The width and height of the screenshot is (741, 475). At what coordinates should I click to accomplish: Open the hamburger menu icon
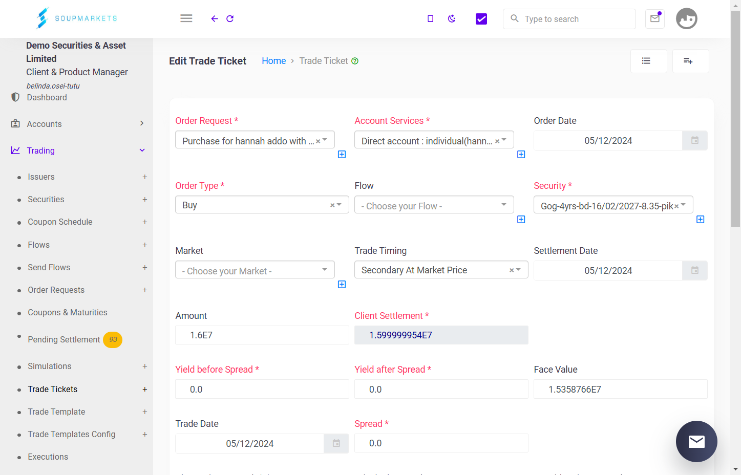point(186,18)
